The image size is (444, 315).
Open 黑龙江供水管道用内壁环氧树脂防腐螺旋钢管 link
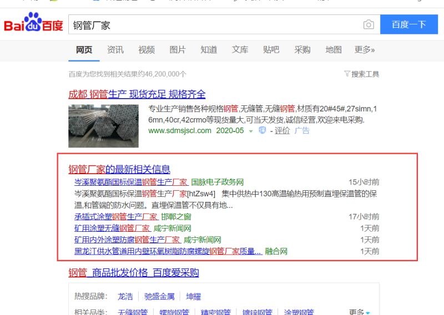tap(168, 251)
